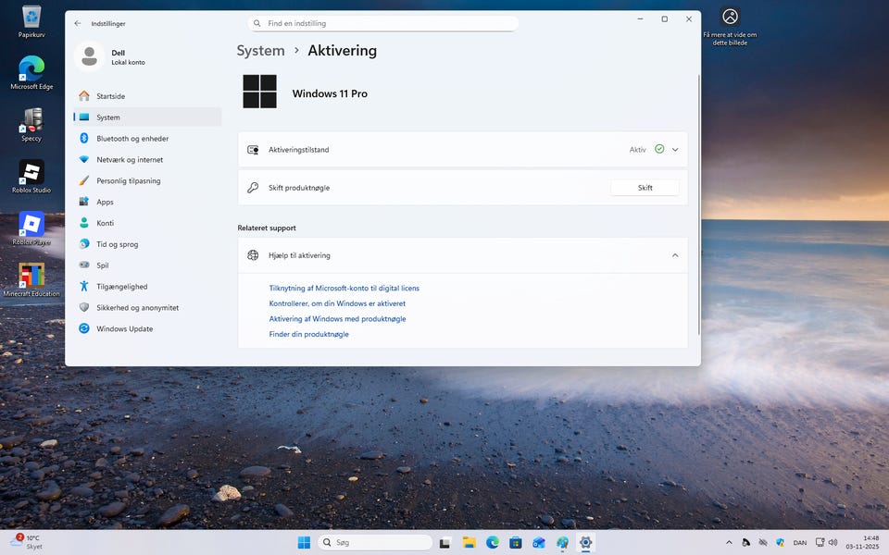Open Sikkerhed og anonymitet page
Screen dimensions: 889x555
(x=137, y=308)
